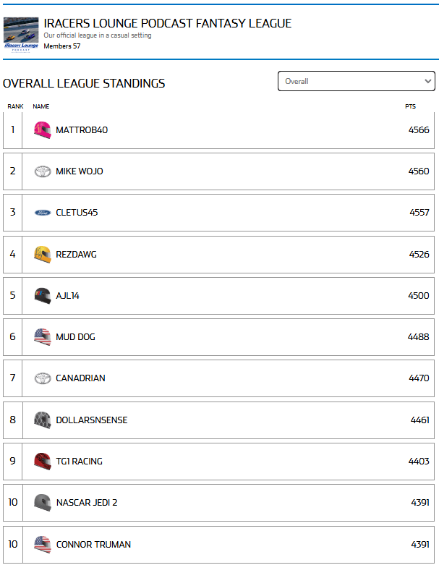The width and height of the screenshot is (439, 565).
Task: Click the NAME column header
Action: 41,106
